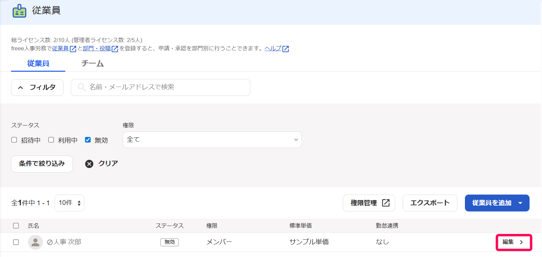Image resolution: width=542 pixels, height=257 pixels.
Task: Open the ヘルプ link
Action: (273, 49)
